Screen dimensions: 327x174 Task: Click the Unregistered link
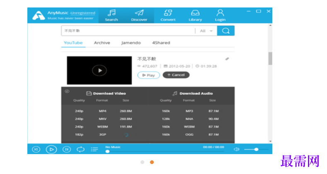[x=83, y=13]
